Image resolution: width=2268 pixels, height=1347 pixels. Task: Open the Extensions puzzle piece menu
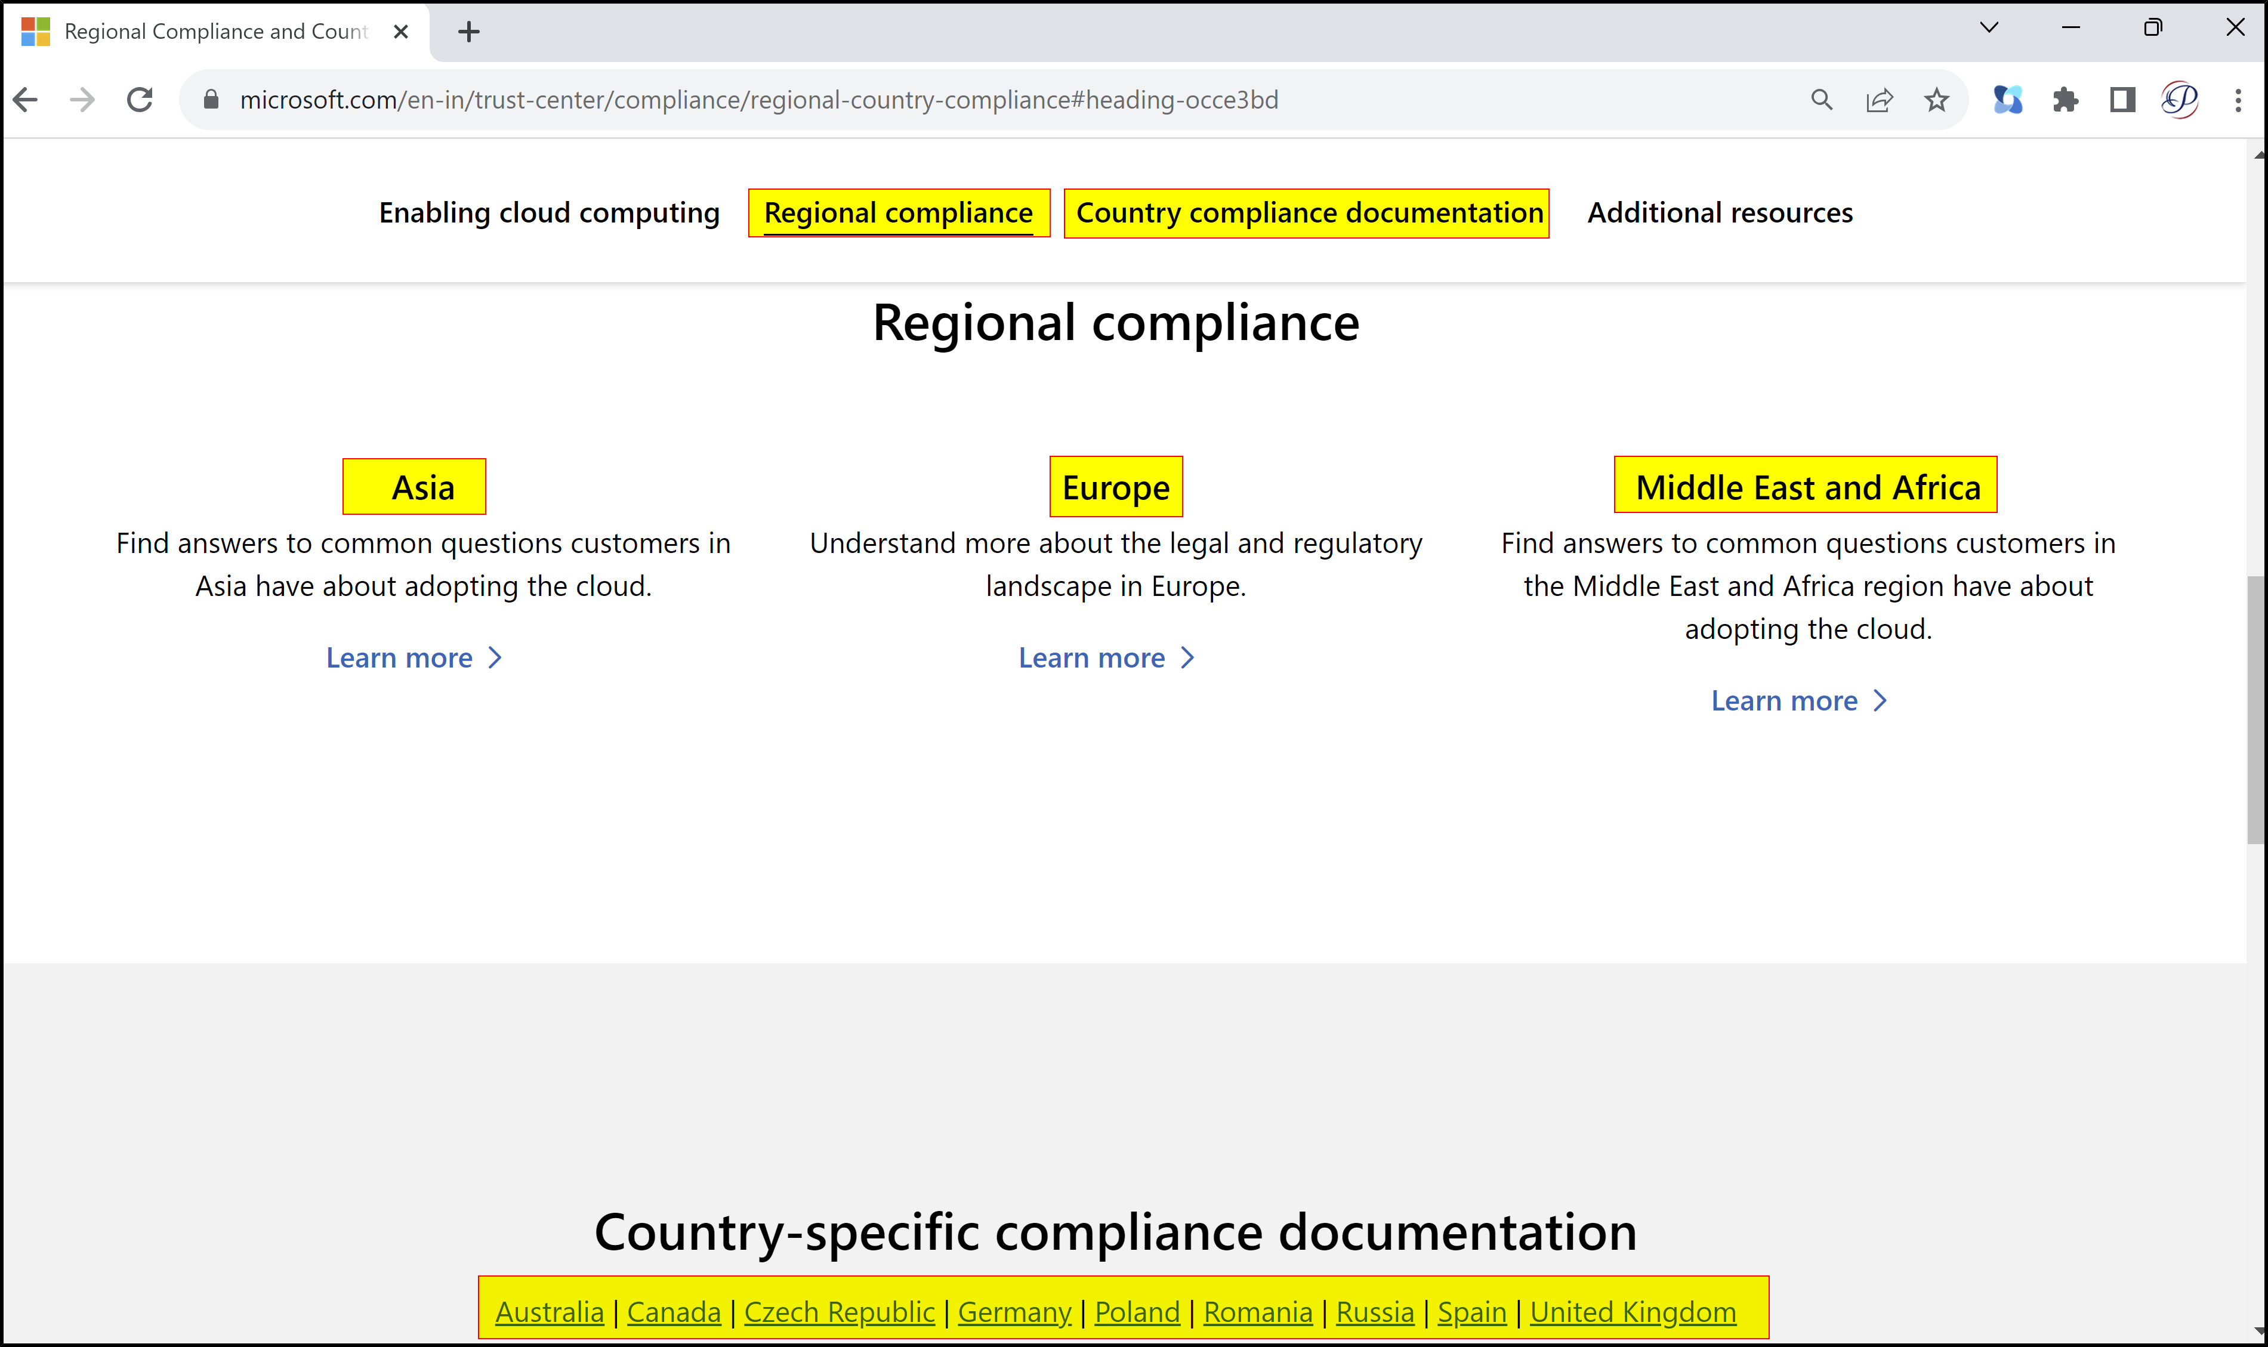tap(2065, 100)
